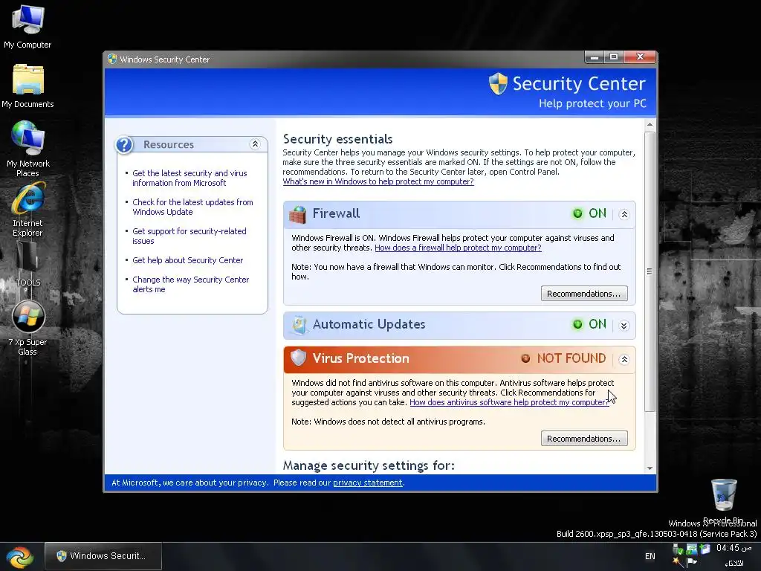Open 'Change the way Security Center alerts me'
Screen dimensions: 761x571
[x=191, y=285]
